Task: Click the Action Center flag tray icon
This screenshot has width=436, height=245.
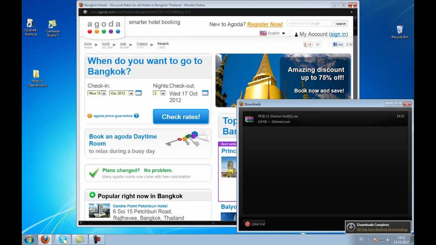Action: (375, 240)
